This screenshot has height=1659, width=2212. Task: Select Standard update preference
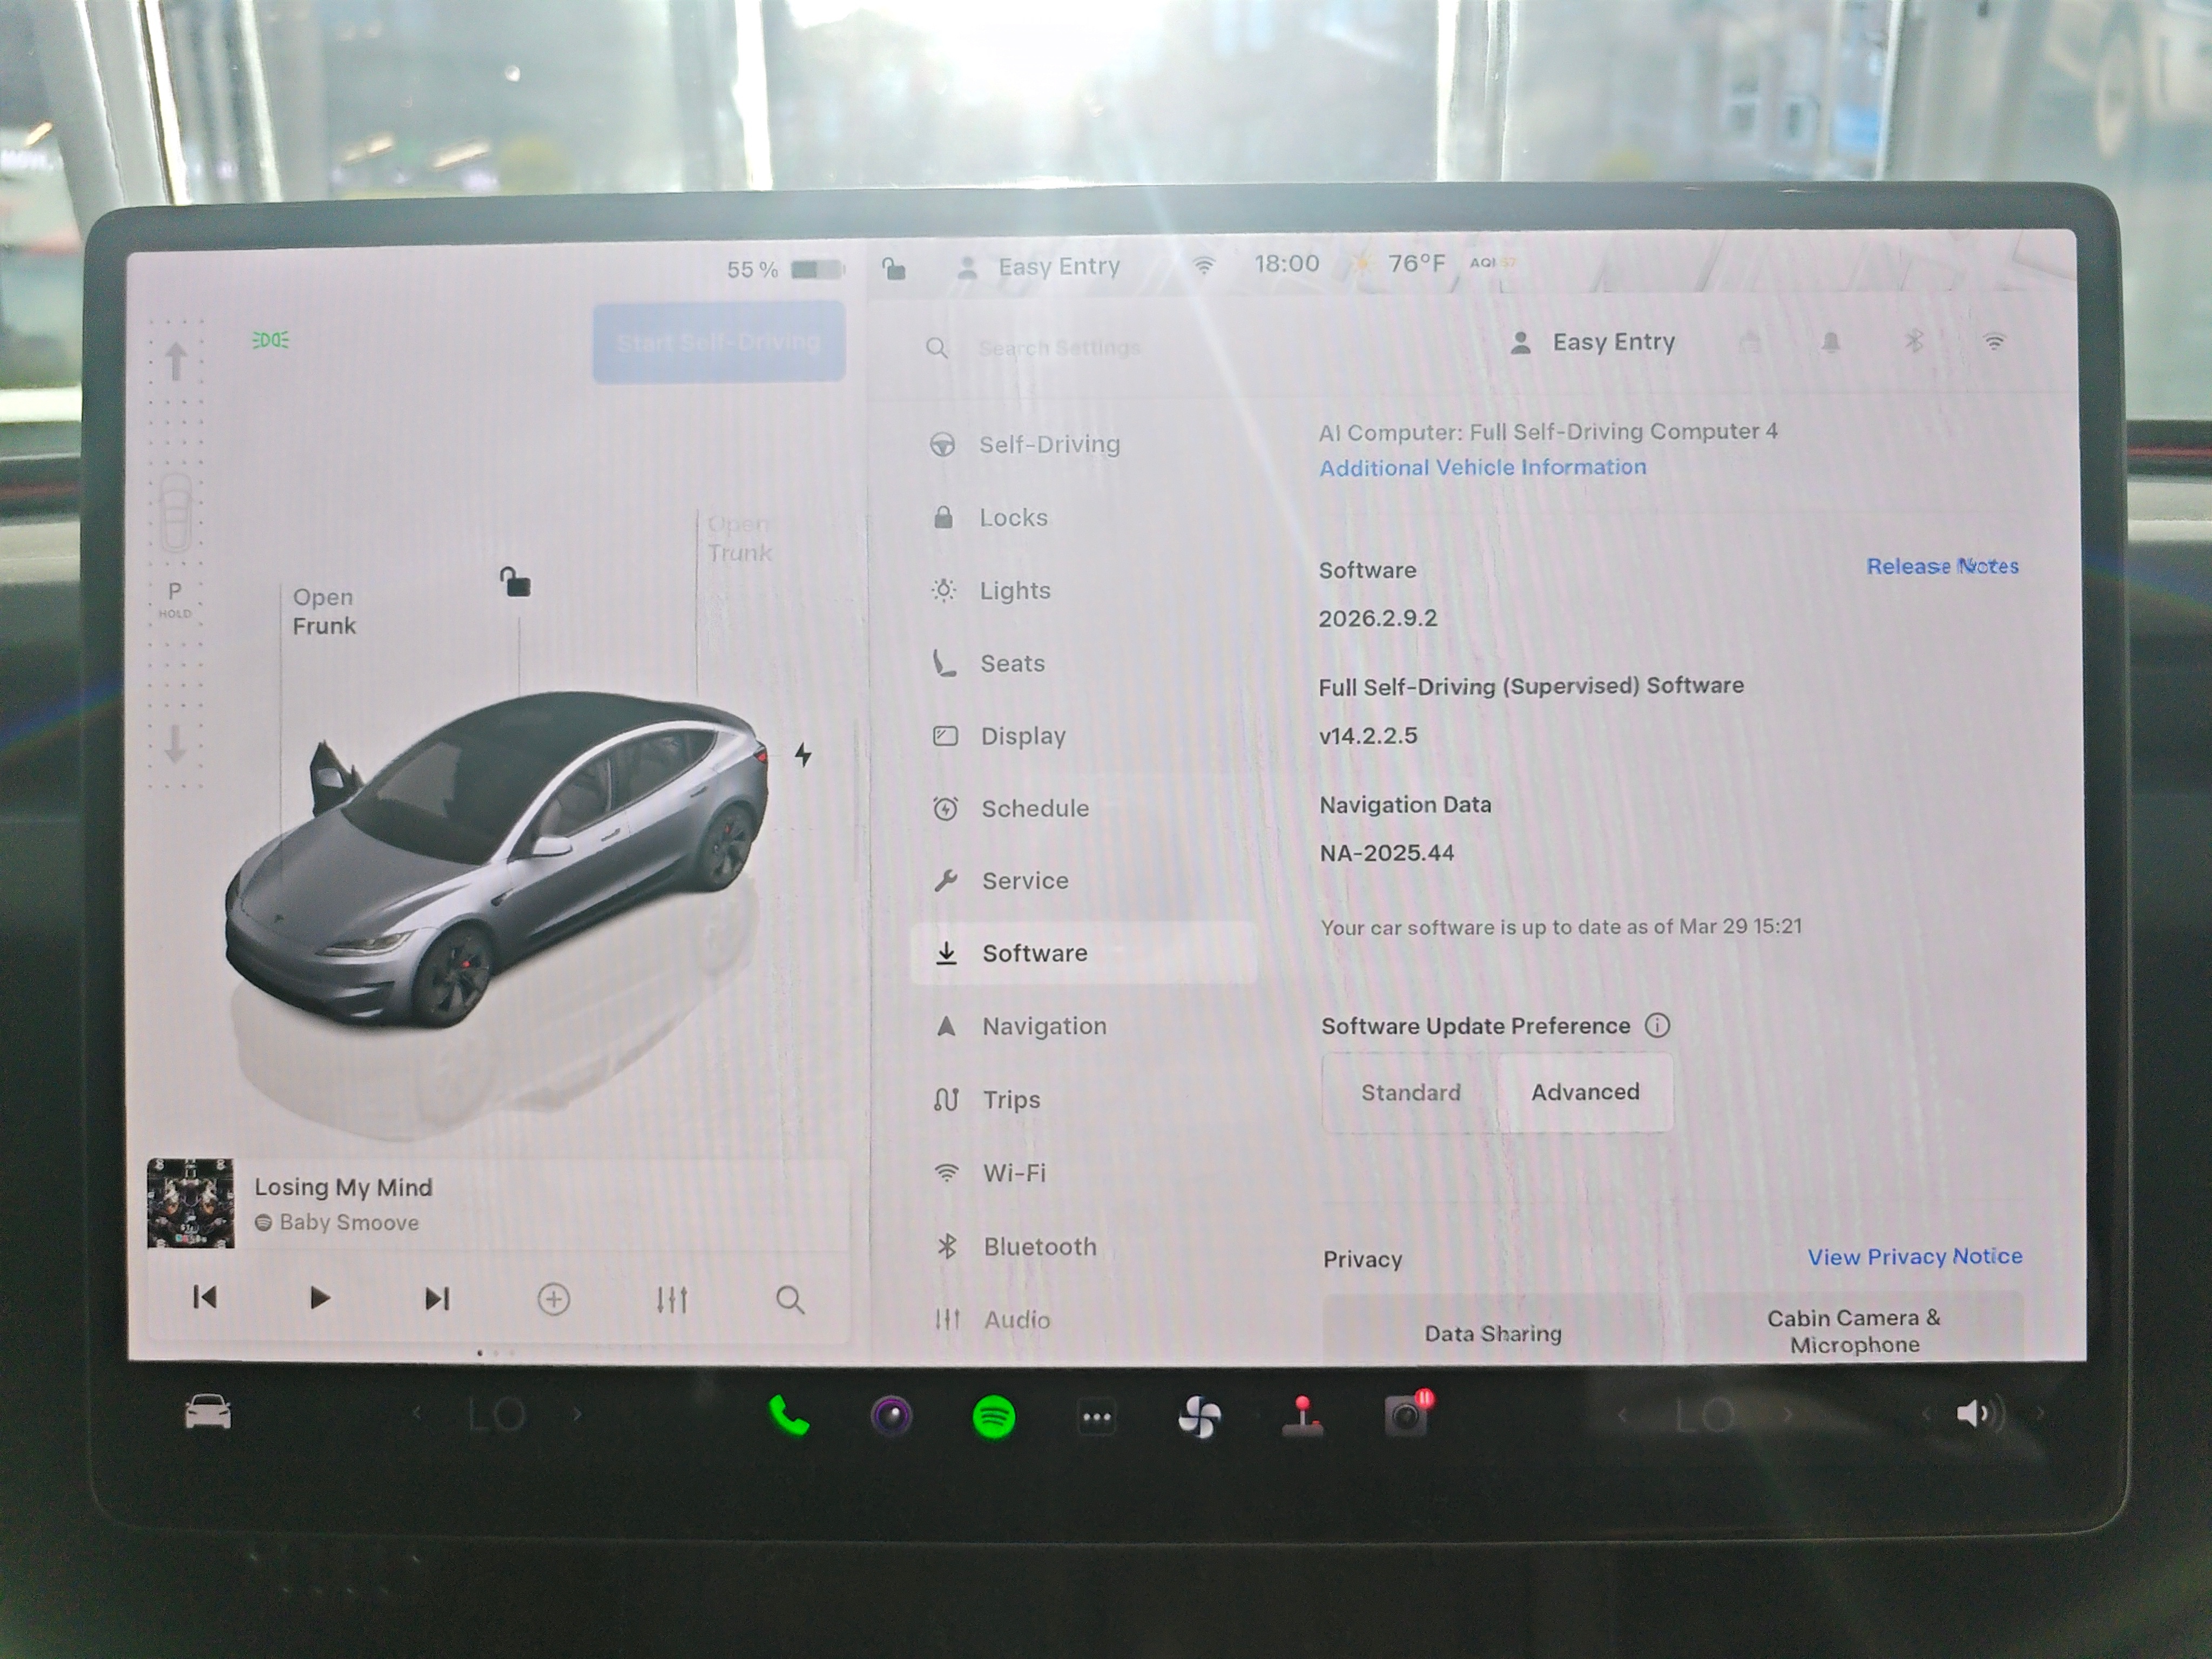(1410, 1092)
